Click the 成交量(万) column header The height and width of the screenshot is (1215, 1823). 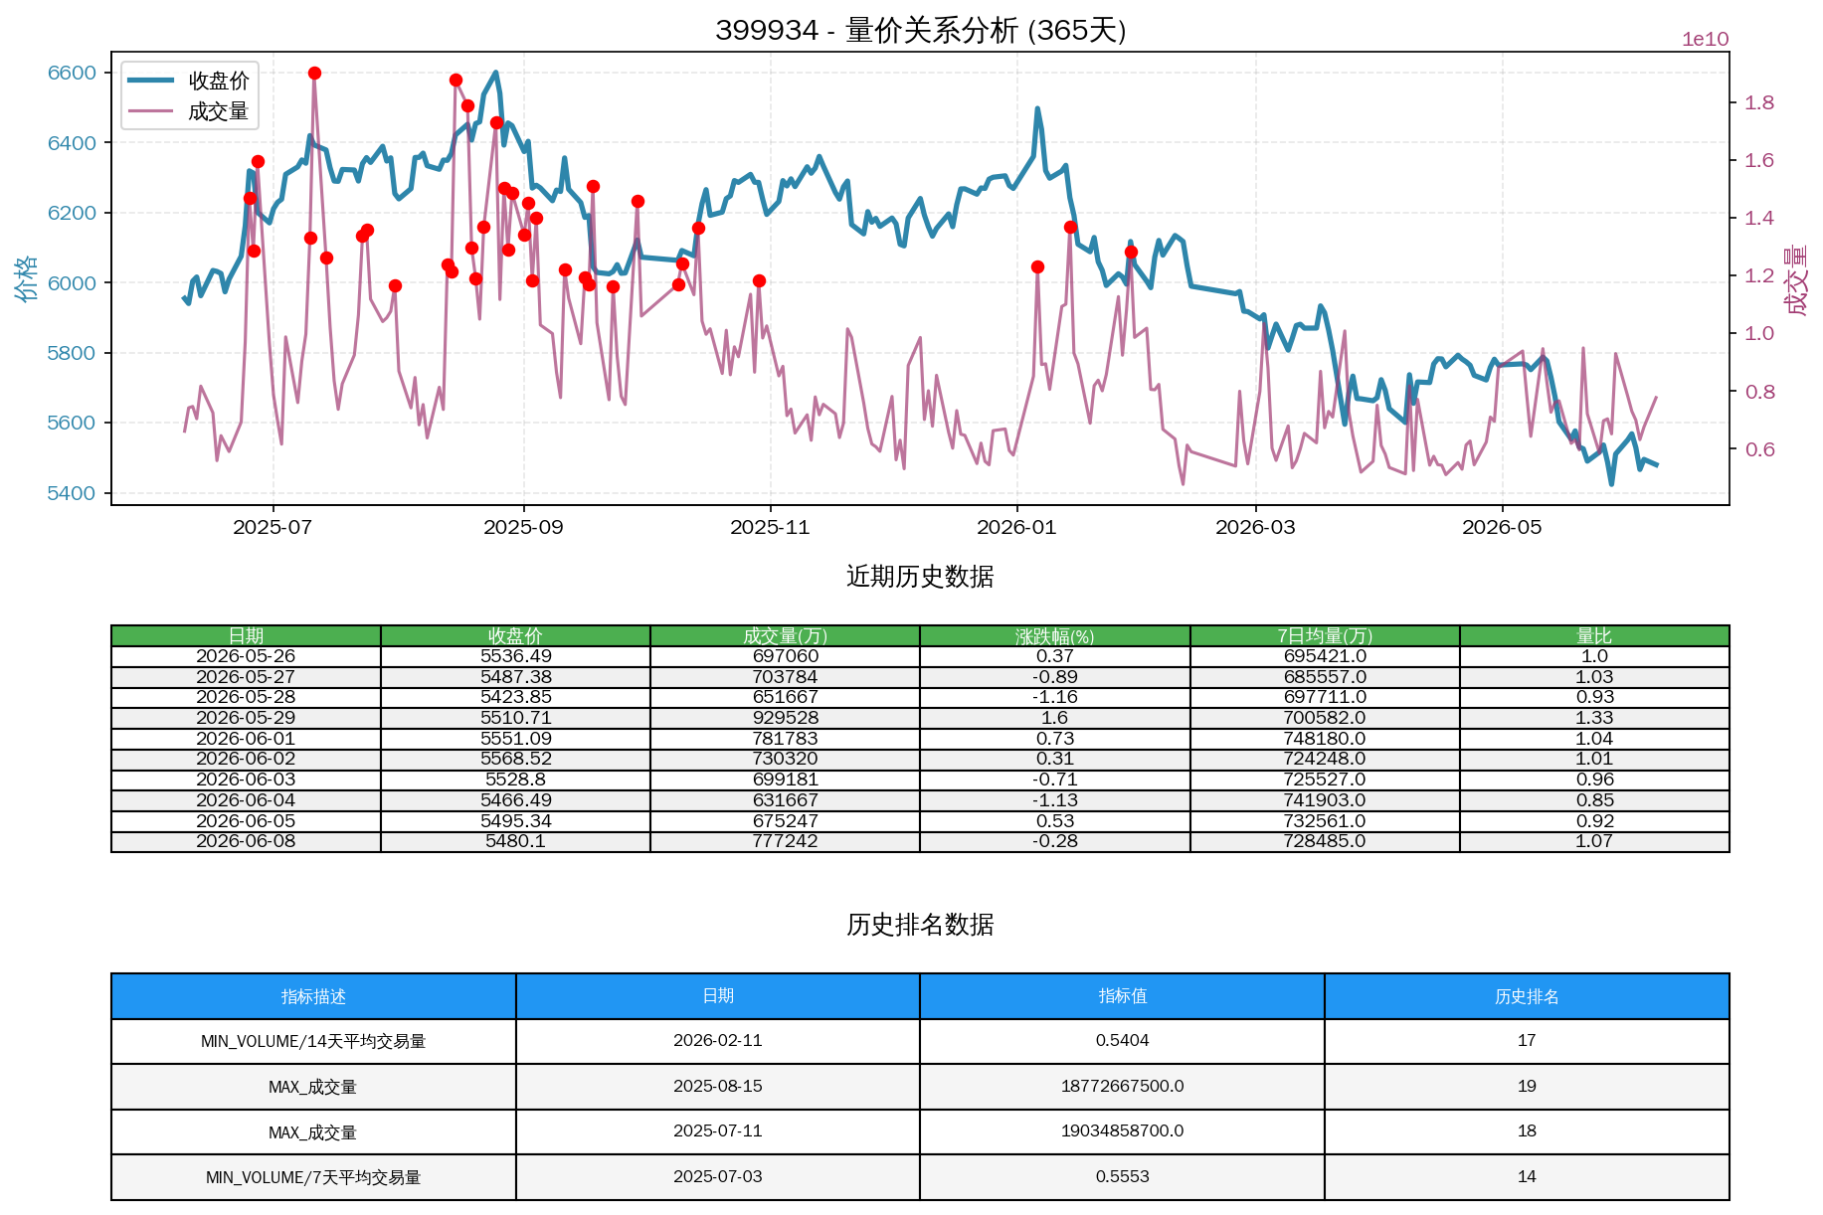[785, 636]
